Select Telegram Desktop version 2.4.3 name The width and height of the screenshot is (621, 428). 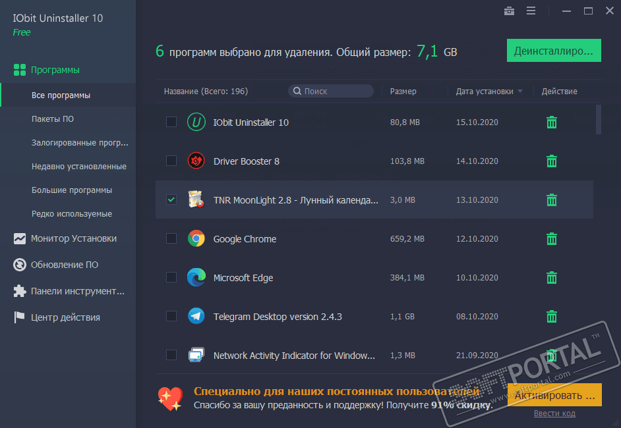tap(278, 317)
